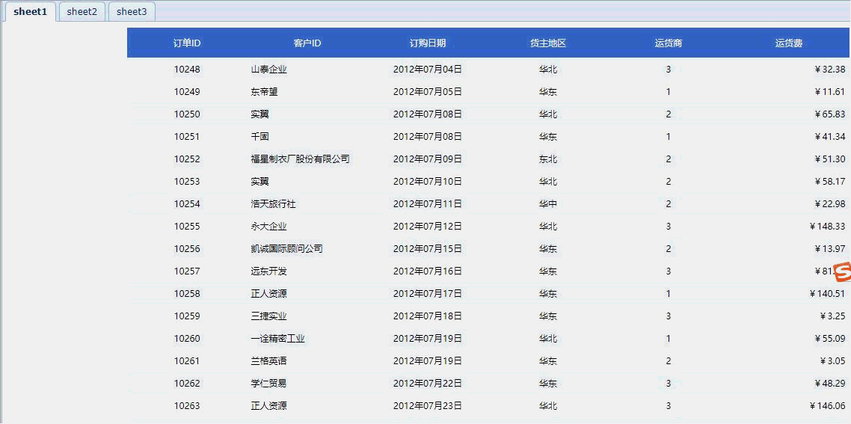Screen dimensions: 851x424
Task: Click date cell 2012年07月09日
Action: click(428, 159)
